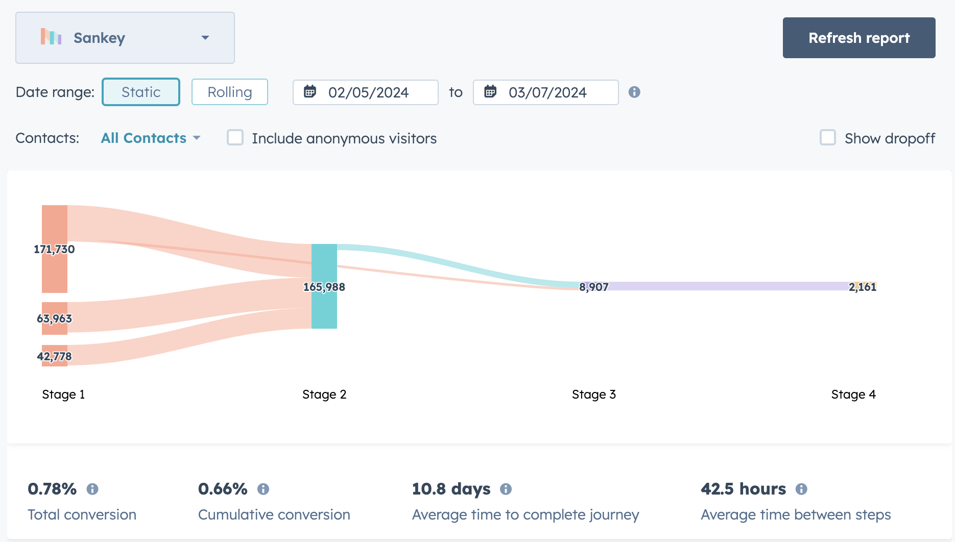Click the info icon next to 42.5 hours

coord(802,488)
